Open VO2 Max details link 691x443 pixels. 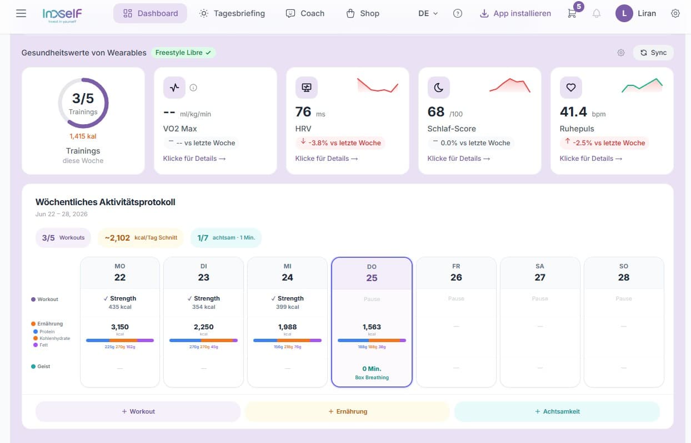click(x=194, y=159)
